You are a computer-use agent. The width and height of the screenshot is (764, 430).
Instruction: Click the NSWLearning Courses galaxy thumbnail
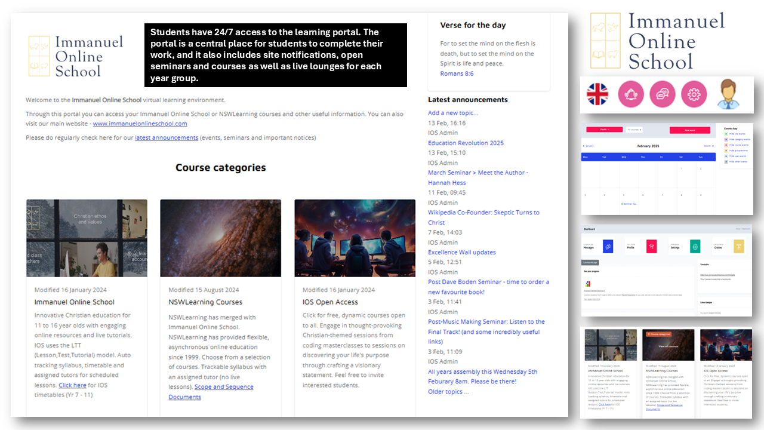pos(220,238)
